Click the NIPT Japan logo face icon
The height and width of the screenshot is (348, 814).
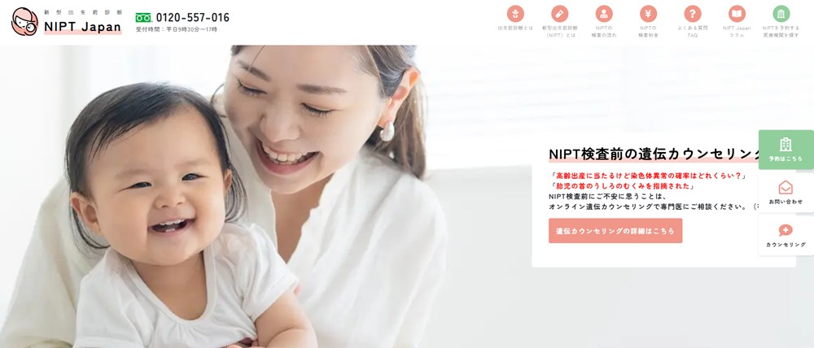[24, 22]
